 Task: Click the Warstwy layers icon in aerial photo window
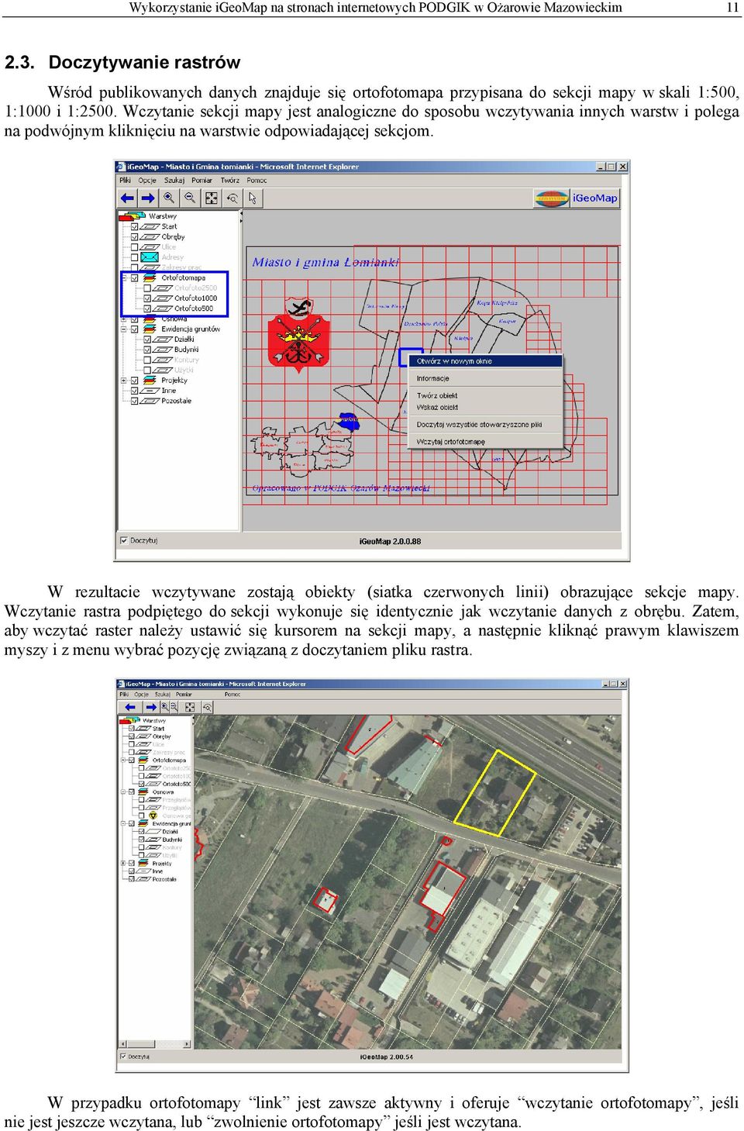(129, 721)
